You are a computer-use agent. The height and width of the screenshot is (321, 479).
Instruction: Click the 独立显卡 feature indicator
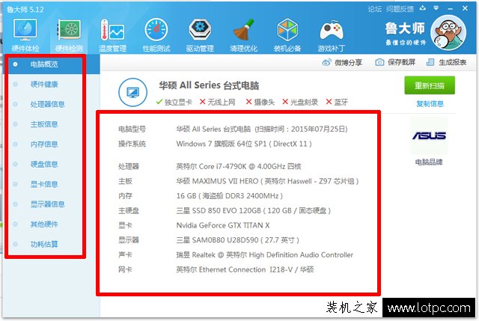point(174,102)
